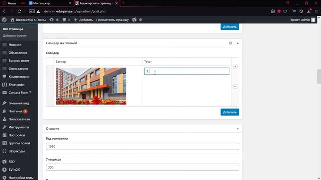This screenshot has height=180, width=321.
Task: Click Добавить button below the slider table
Action: (230, 112)
